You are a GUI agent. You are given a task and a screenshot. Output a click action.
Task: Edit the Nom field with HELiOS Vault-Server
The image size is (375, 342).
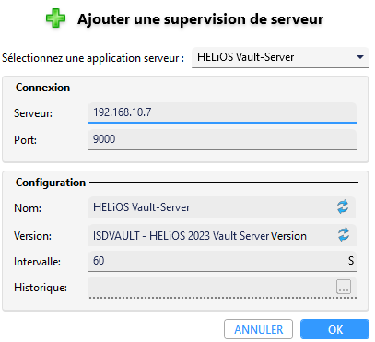[211, 207]
